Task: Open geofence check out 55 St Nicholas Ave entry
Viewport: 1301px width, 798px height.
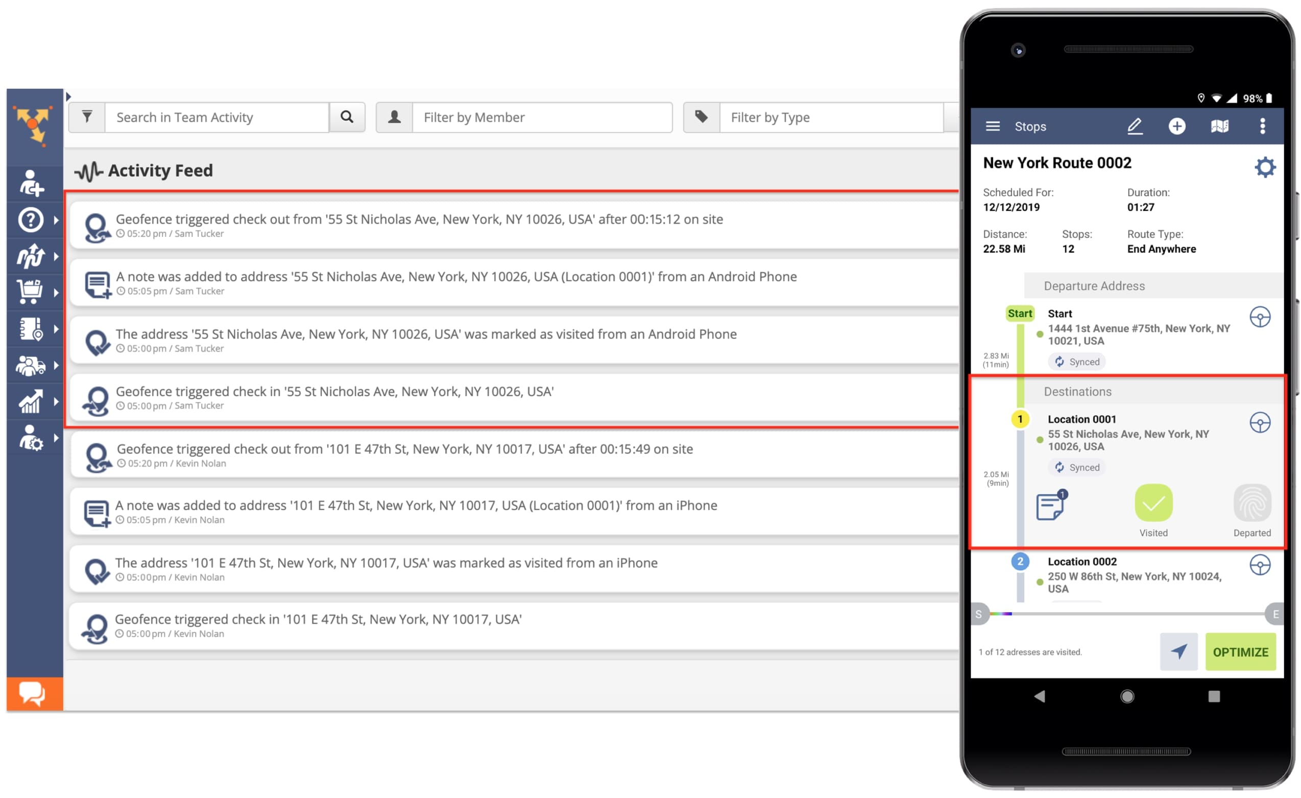Action: click(514, 226)
